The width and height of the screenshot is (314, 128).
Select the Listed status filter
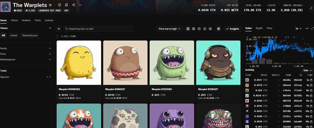pyautogui.click(x=13, y=35)
